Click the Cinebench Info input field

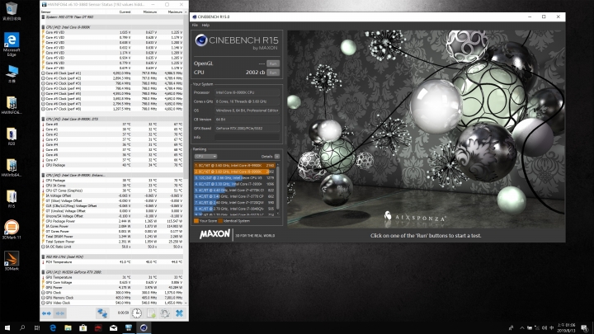tap(247, 137)
